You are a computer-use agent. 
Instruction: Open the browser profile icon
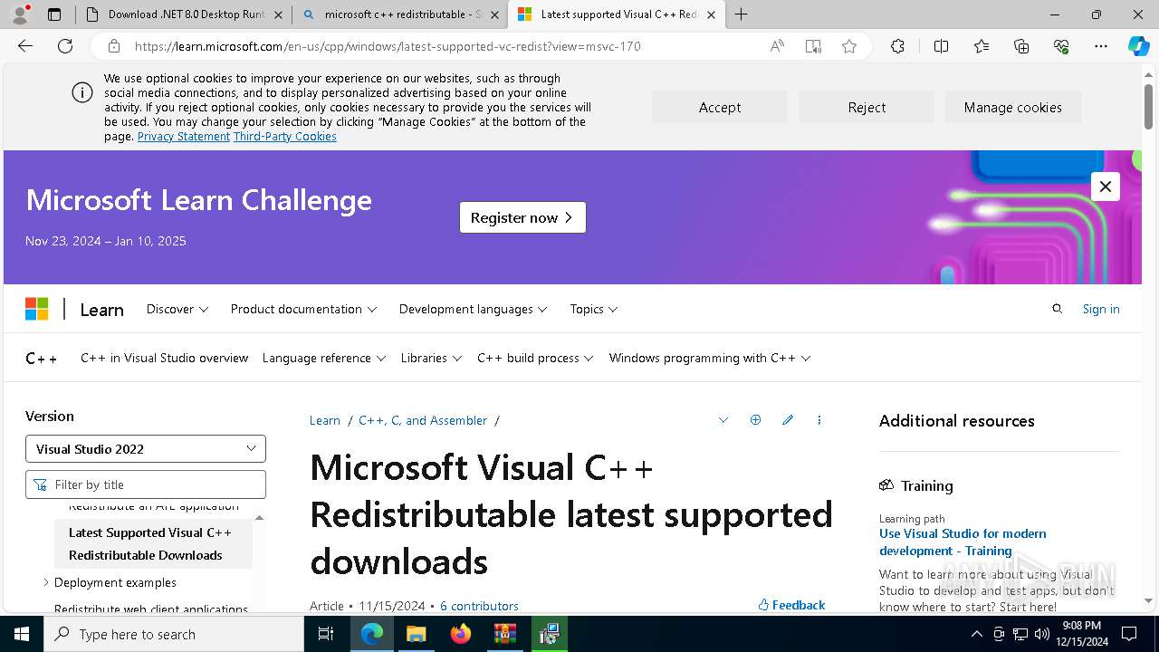coord(21,14)
